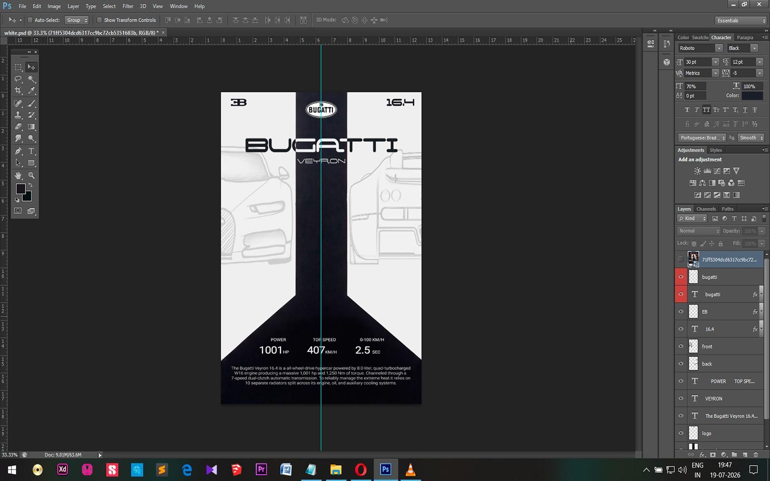Image resolution: width=770 pixels, height=481 pixels.
Task: Open the text Color swatch in Character panel
Action: click(x=752, y=96)
